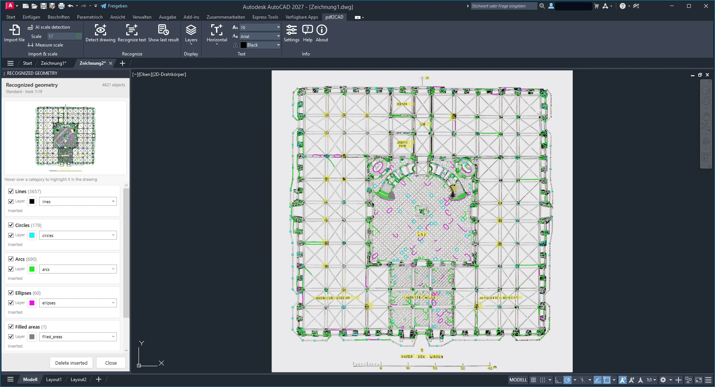The height and width of the screenshot is (387, 715).
Task: Click the Close button in panel
Action: (x=111, y=363)
